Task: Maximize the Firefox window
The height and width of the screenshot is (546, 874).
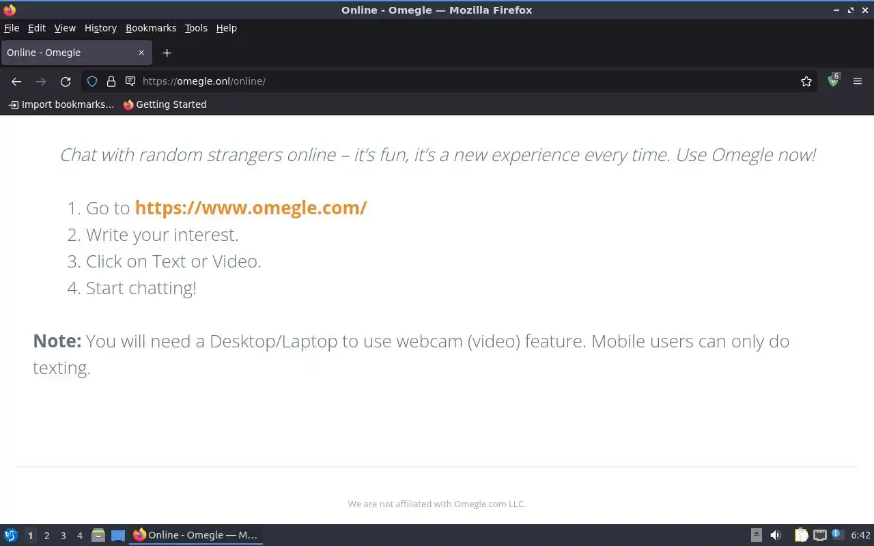Action: click(851, 10)
